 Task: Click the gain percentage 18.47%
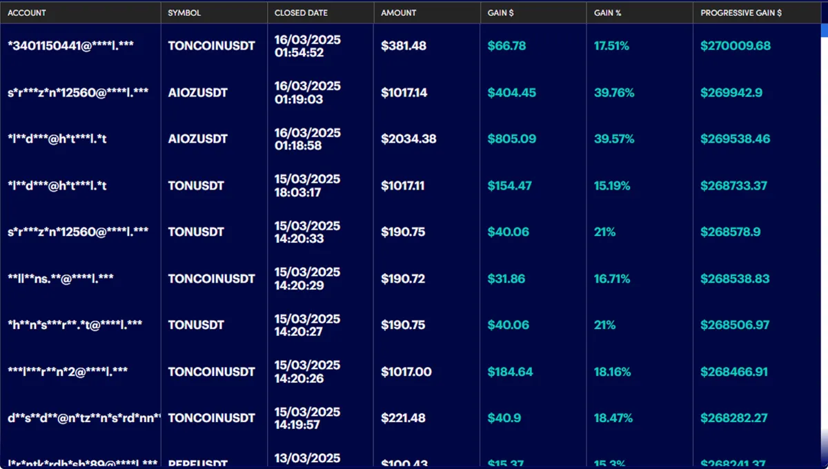[613, 418]
